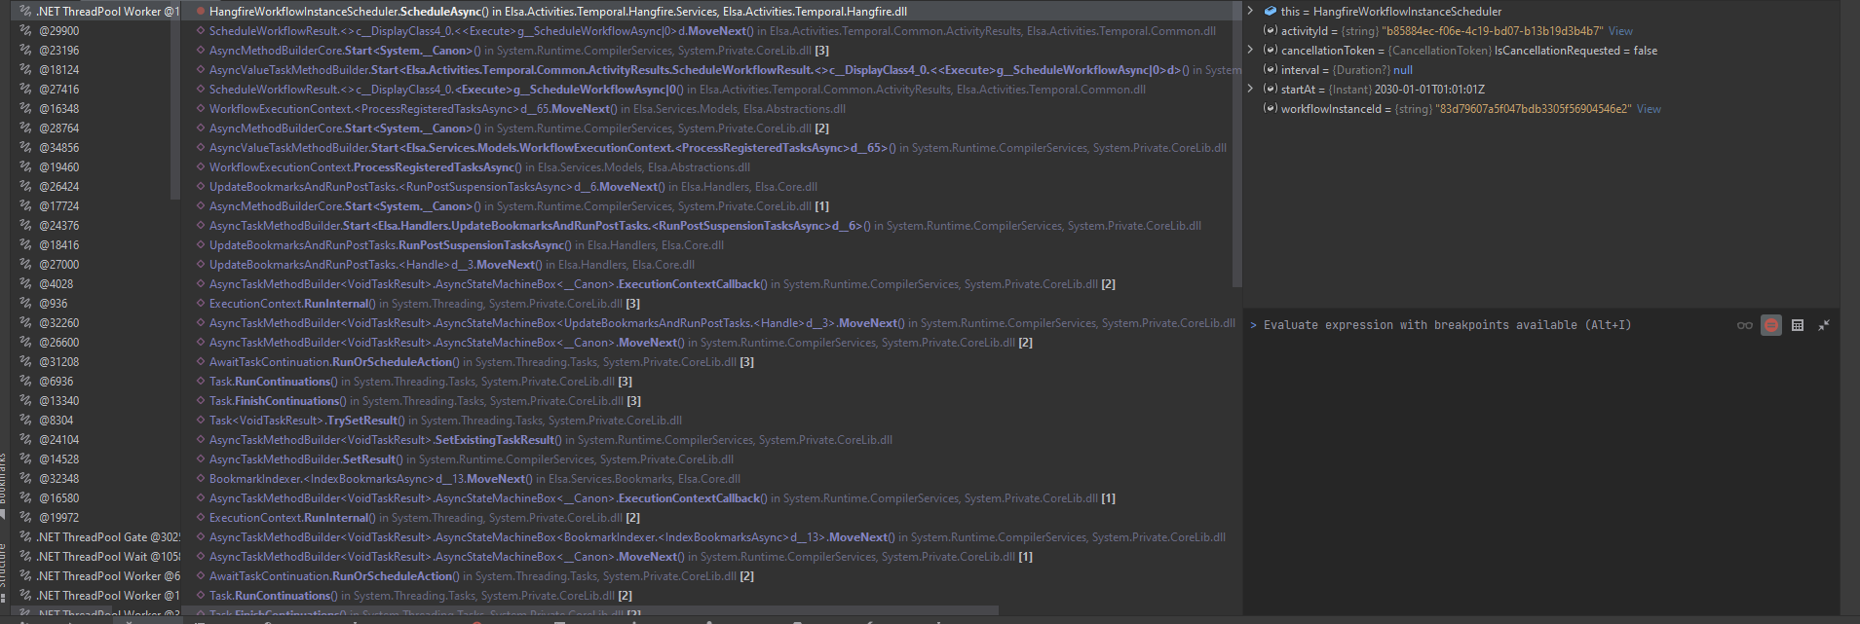1860x624 pixels.
Task: Click the glasses Add Watch icon
Action: (x=1745, y=325)
